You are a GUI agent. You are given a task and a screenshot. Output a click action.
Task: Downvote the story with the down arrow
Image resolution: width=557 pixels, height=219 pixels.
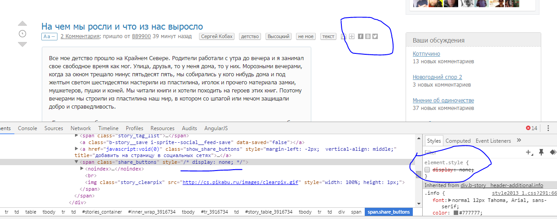coord(22,44)
